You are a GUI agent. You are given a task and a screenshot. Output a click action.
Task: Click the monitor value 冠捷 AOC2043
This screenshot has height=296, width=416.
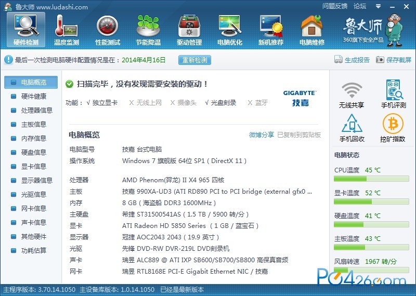(171, 237)
